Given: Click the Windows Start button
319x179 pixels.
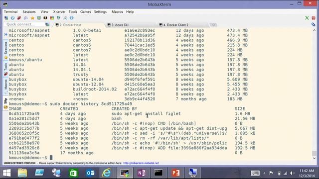Looking at the screenshot, I should click(6, 173).
